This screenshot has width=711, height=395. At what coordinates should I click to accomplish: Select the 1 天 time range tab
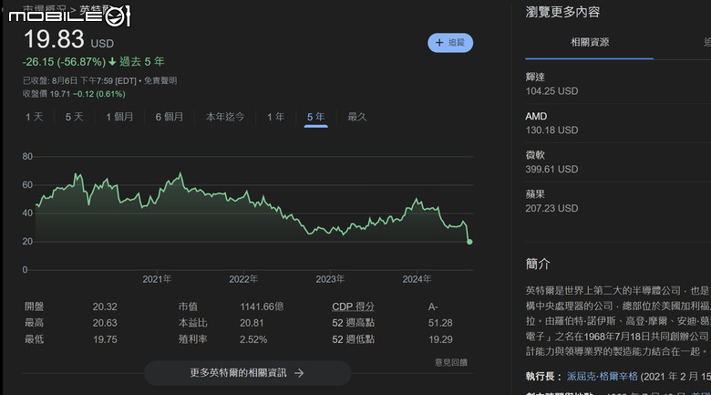click(x=34, y=117)
